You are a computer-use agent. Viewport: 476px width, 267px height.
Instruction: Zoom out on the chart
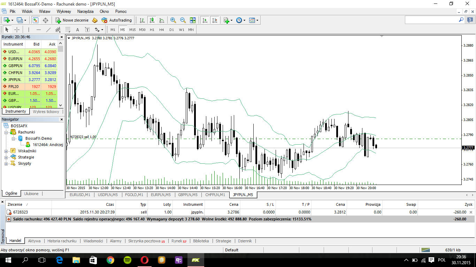click(x=183, y=20)
